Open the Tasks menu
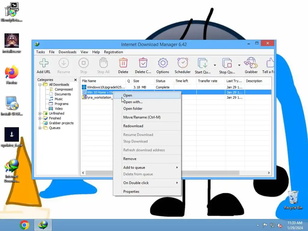Image resolution: width=308 pixels, height=231 pixels. coord(41,52)
